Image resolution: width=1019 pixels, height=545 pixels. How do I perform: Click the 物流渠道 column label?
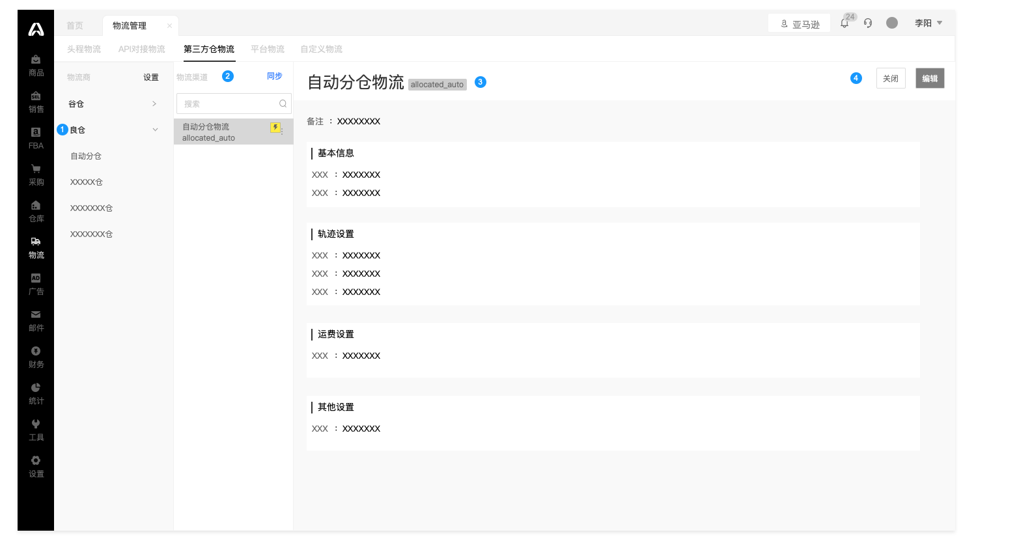coord(192,77)
